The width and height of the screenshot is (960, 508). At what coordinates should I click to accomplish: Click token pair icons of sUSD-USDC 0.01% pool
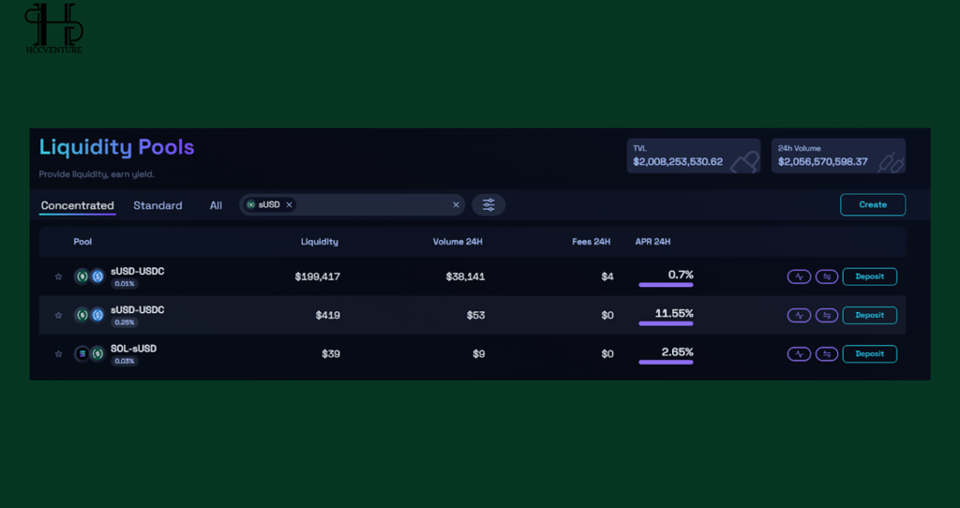pyautogui.click(x=89, y=276)
